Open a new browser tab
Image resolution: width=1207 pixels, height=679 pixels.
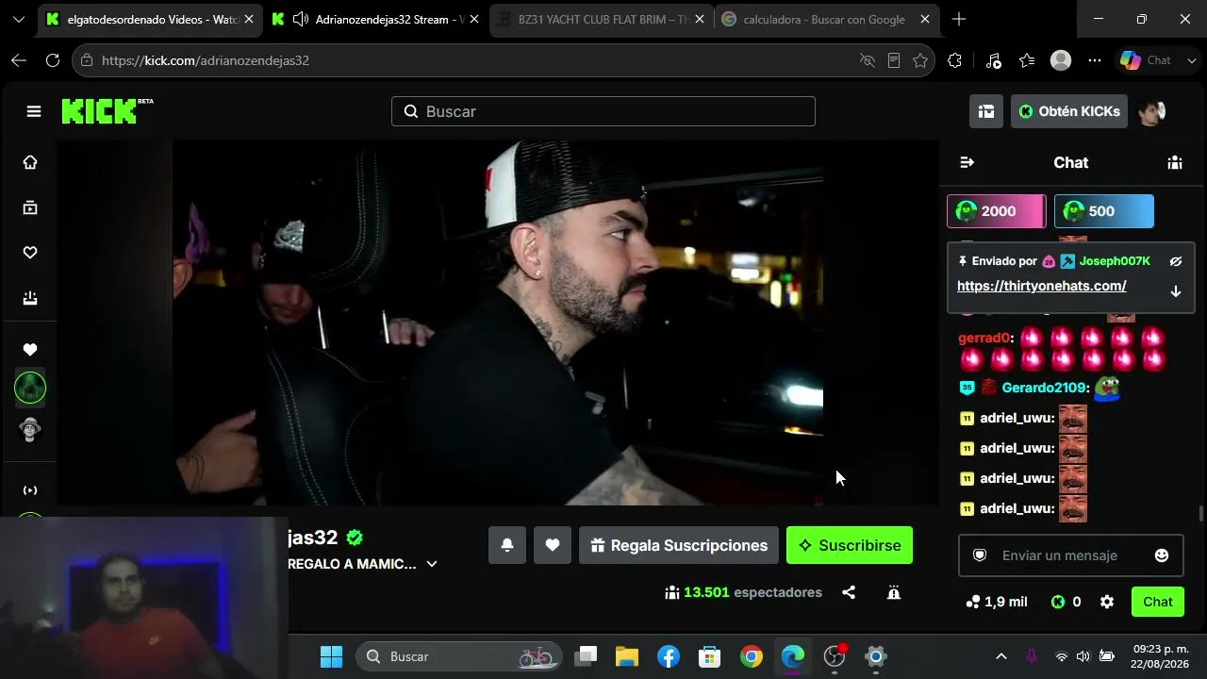(959, 19)
